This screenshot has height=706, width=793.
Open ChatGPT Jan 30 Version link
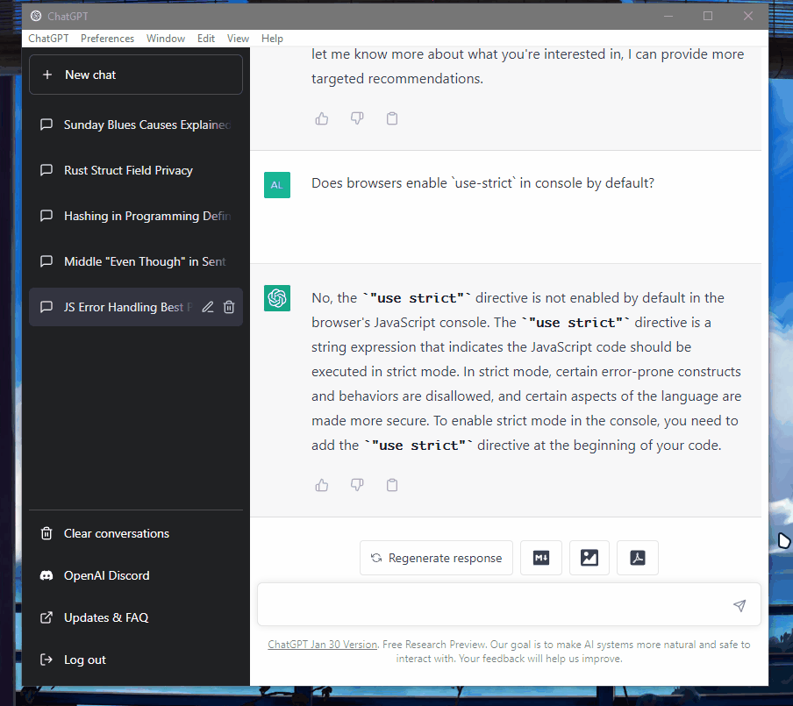pos(323,645)
